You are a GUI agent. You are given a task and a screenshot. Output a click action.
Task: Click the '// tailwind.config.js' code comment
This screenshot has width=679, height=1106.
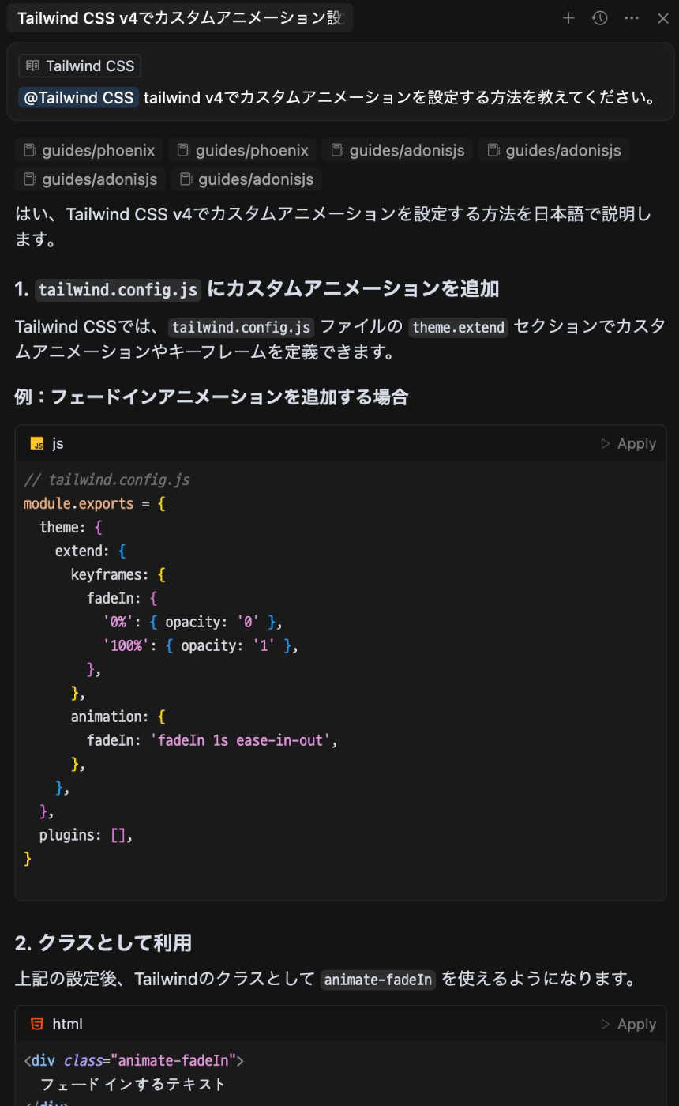tap(107, 480)
